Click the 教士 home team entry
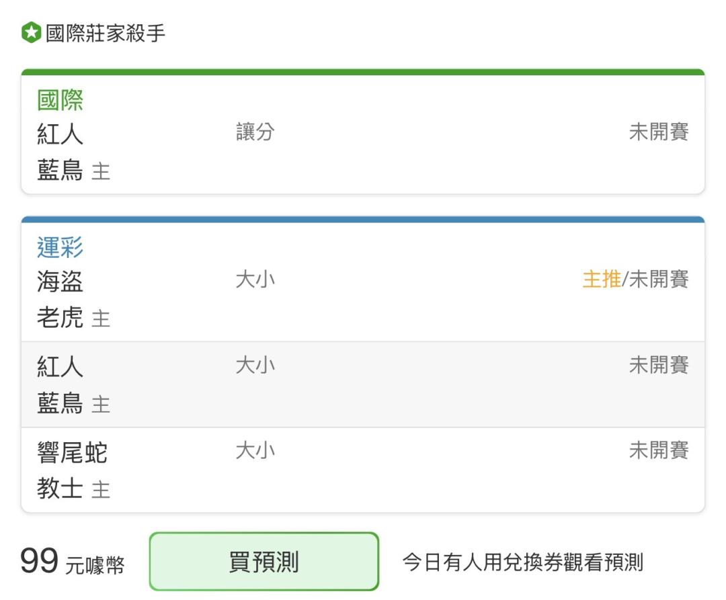 pos(61,488)
